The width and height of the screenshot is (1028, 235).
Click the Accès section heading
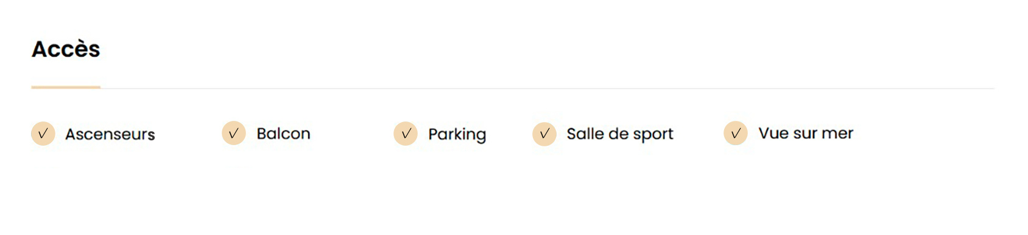coord(66,49)
